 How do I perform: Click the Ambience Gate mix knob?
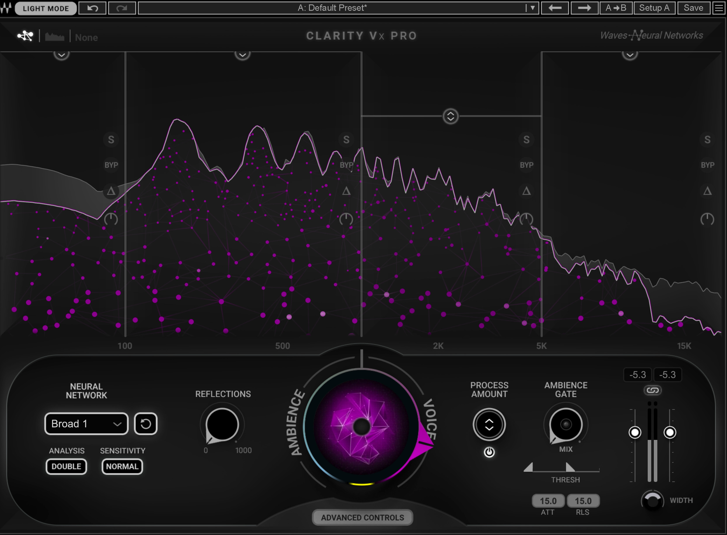[x=566, y=424]
